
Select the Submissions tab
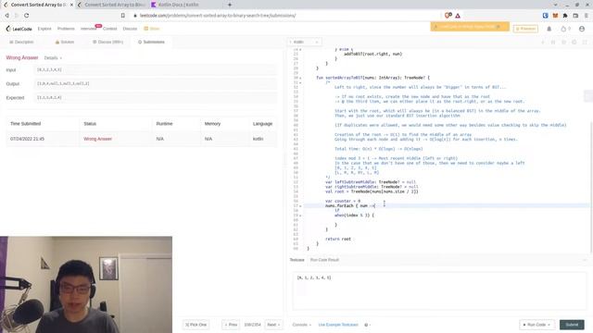(151, 42)
